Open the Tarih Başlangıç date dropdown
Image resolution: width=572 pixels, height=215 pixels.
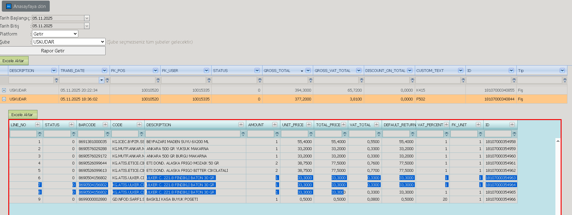[x=87, y=18]
